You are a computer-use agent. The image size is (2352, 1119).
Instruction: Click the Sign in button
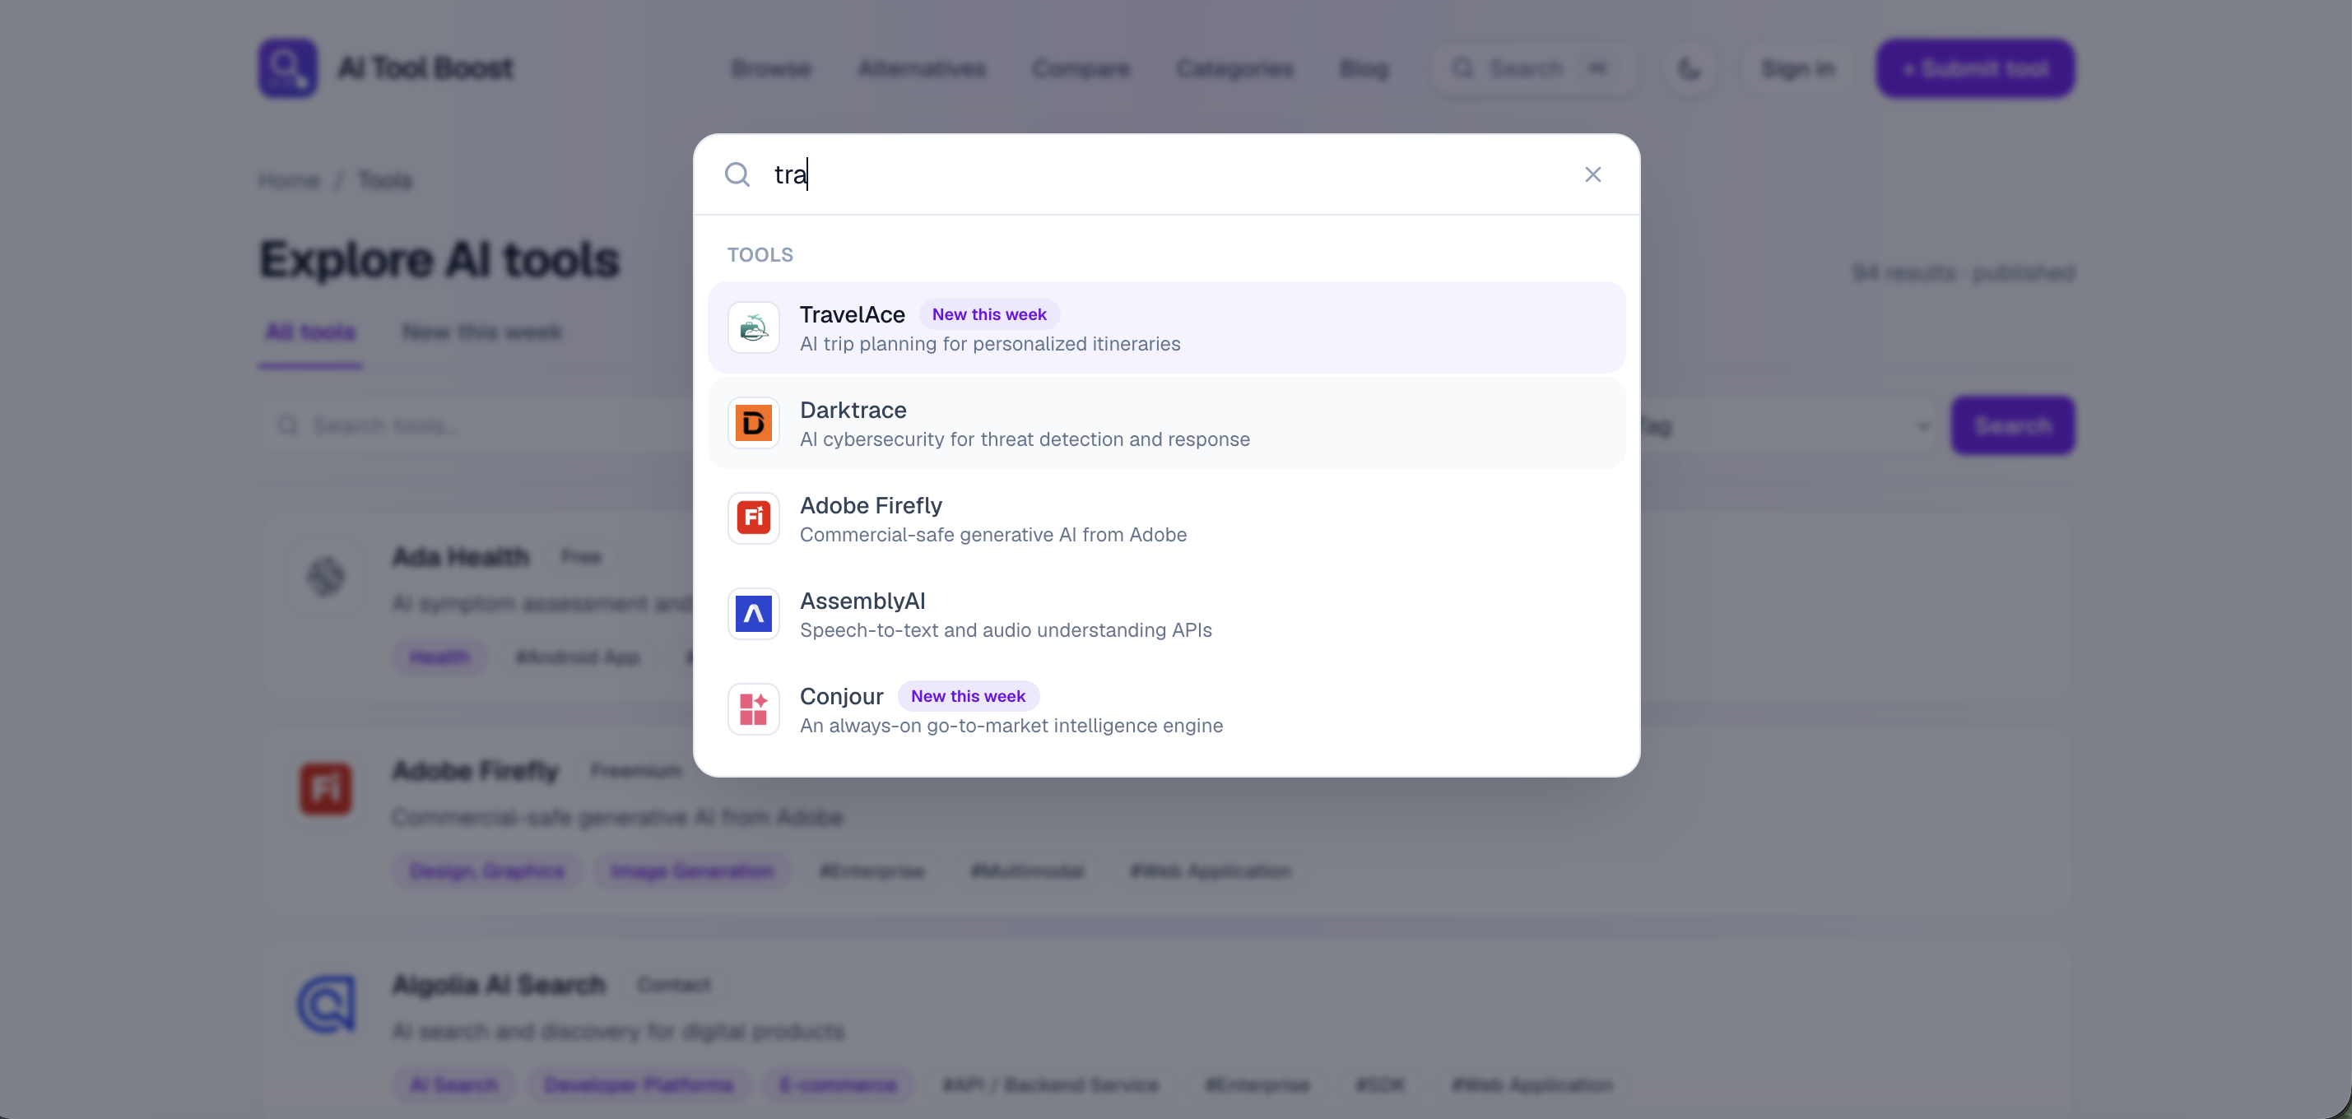[x=1798, y=68]
